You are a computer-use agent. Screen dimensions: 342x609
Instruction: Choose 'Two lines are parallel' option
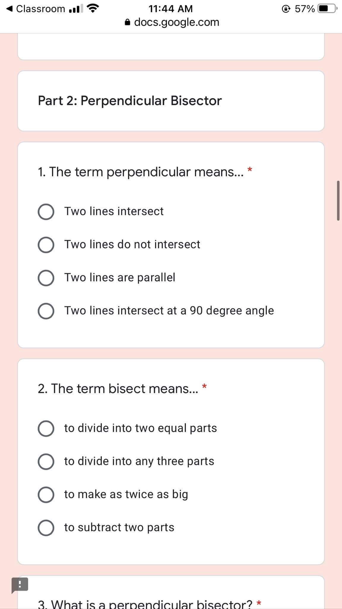click(46, 278)
